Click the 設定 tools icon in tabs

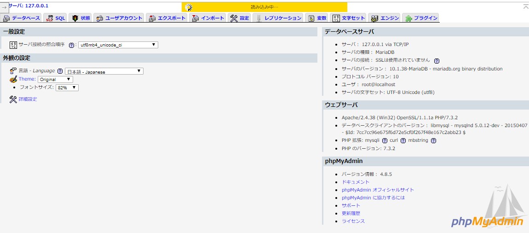[x=234, y=18]
